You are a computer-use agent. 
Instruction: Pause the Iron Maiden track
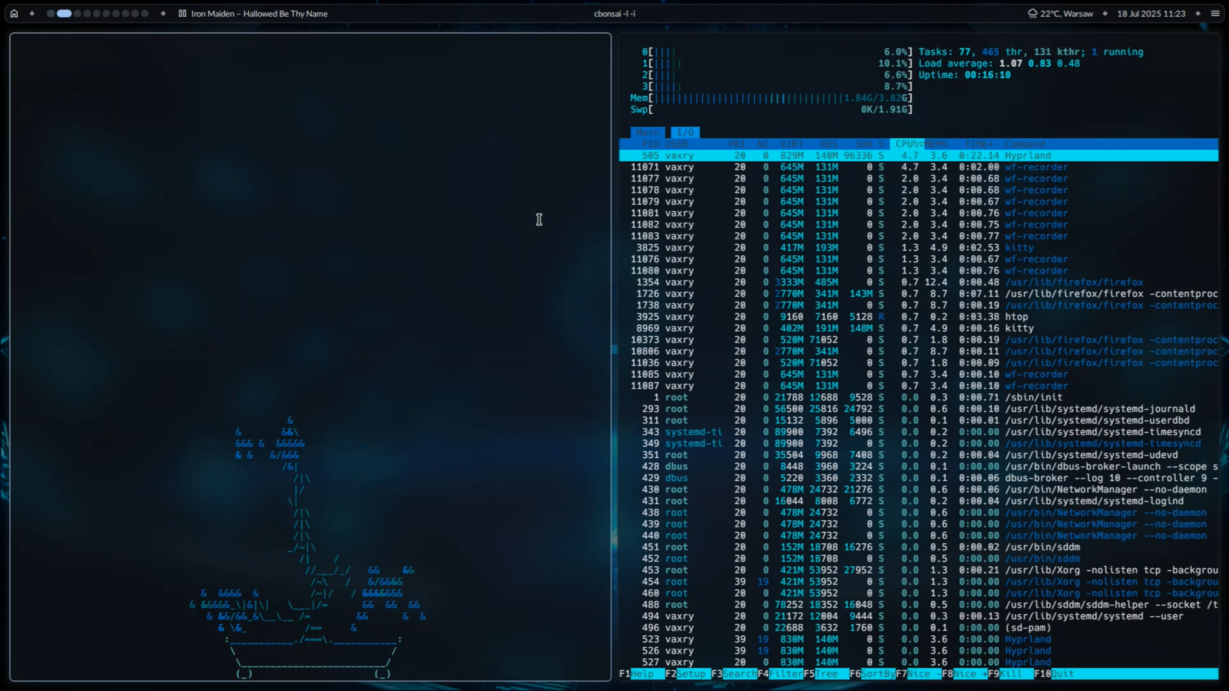pyautogui.click(x=182, y=13)
